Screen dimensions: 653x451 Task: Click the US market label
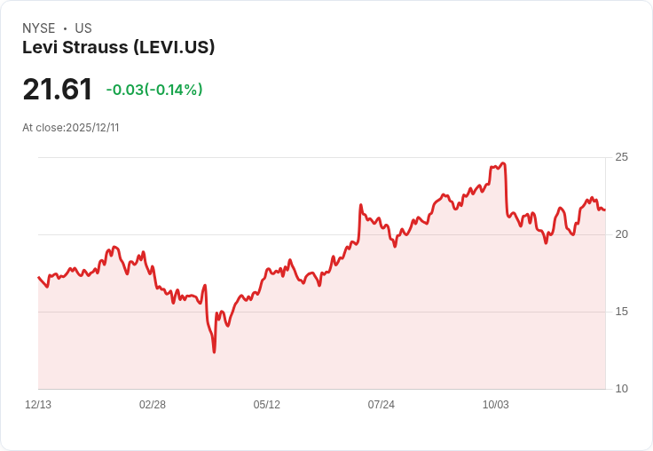point(83,28)
